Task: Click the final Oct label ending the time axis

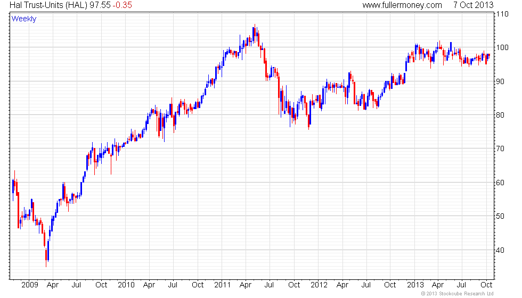Action: pyautogui.click(x=486, y=285)
